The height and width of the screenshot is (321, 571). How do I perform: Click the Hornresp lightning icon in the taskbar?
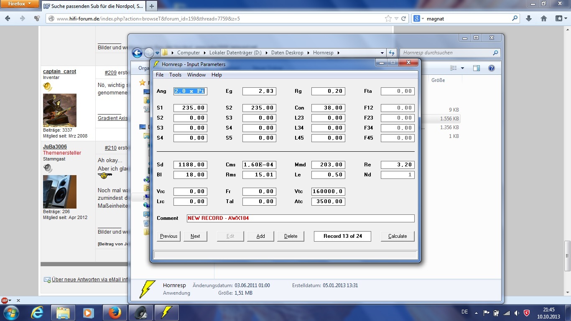167,313
